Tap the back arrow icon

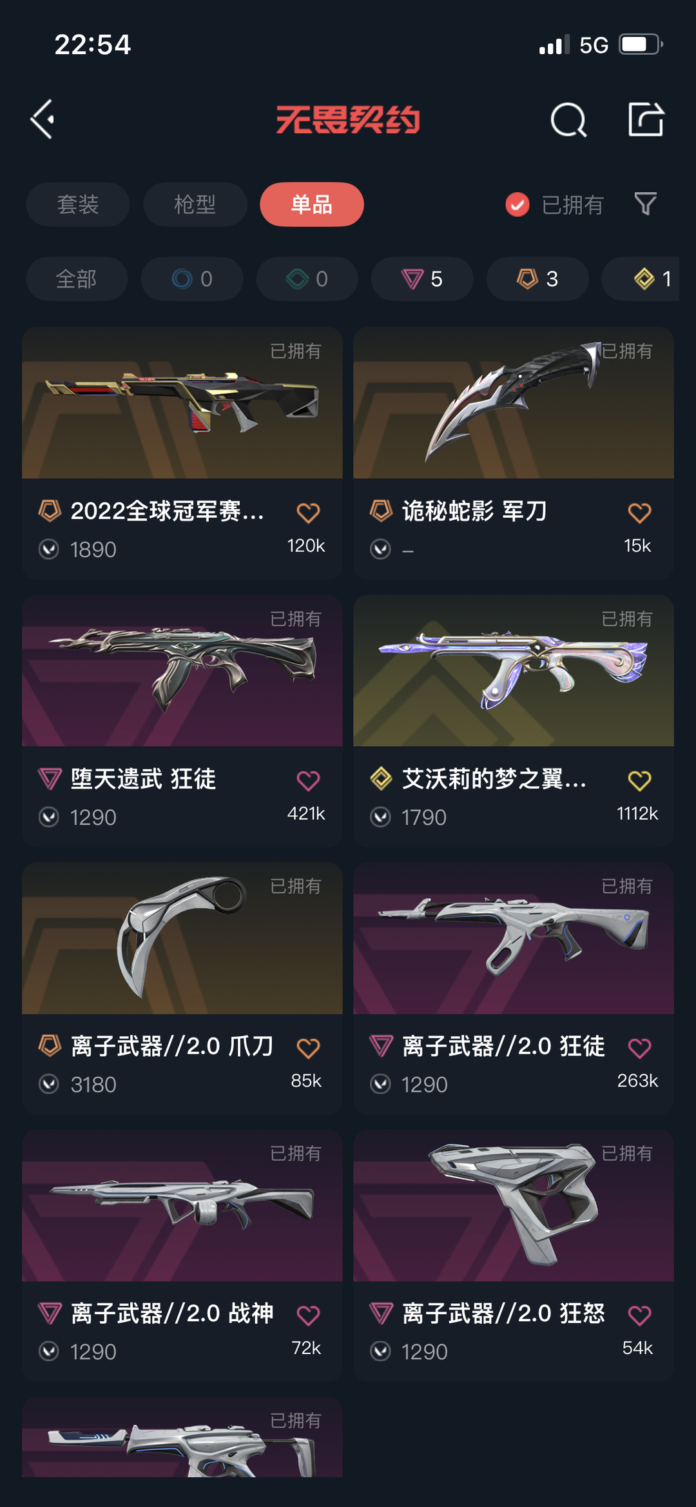[43, 119]
